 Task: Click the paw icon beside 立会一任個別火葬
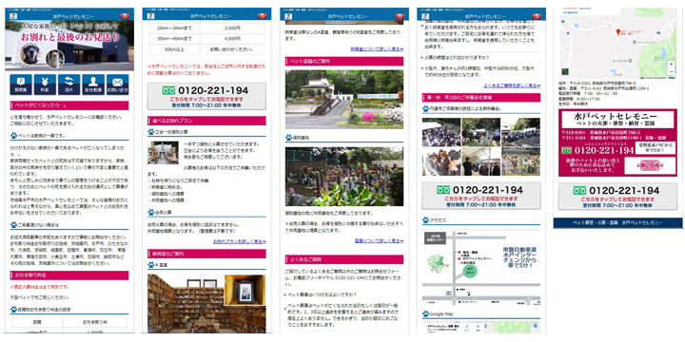[x=151, y=131]
